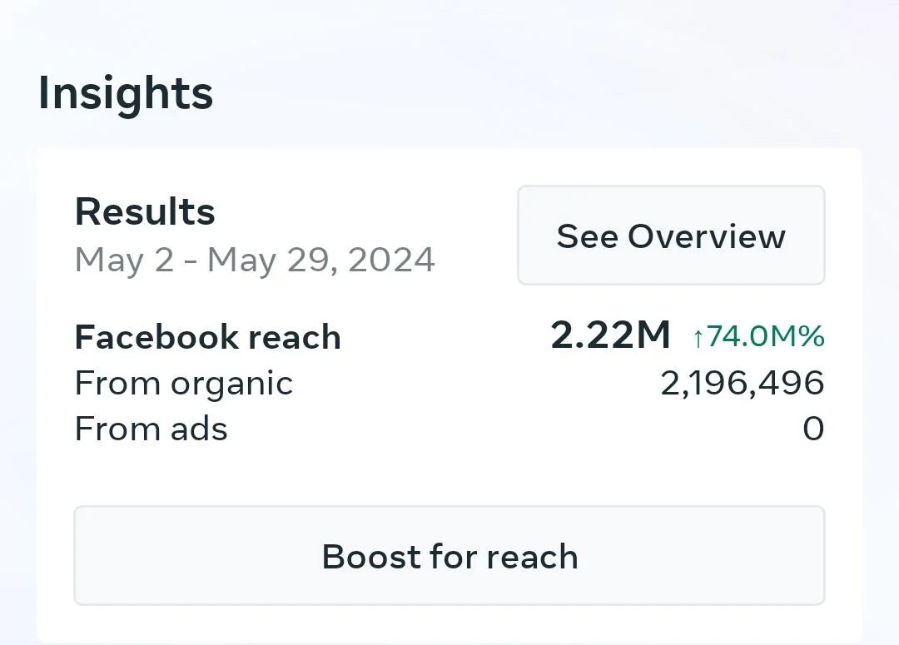This screenshot has width=899, height=645.
Task: Click the word Overview in the button
Action: click(707, 236)
